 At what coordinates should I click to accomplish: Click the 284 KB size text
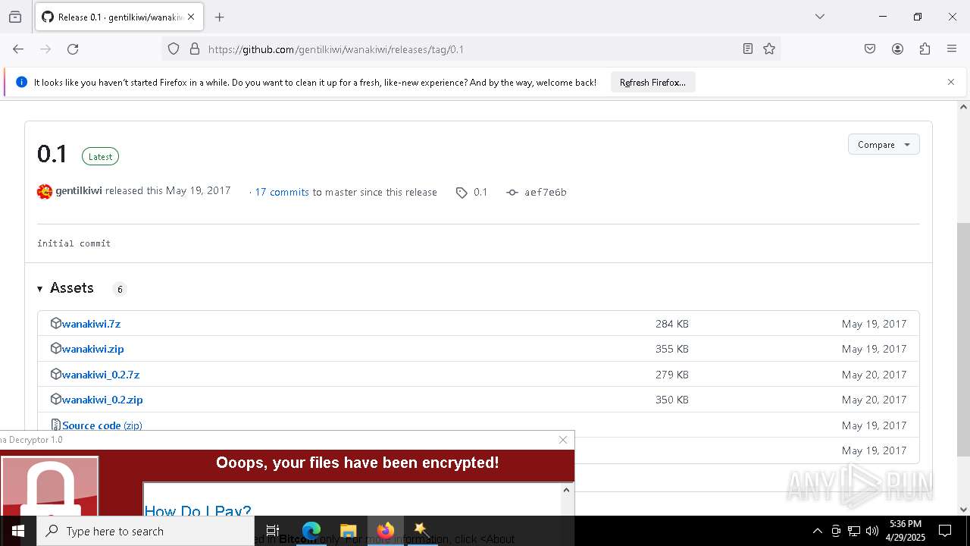click(672, 324)
